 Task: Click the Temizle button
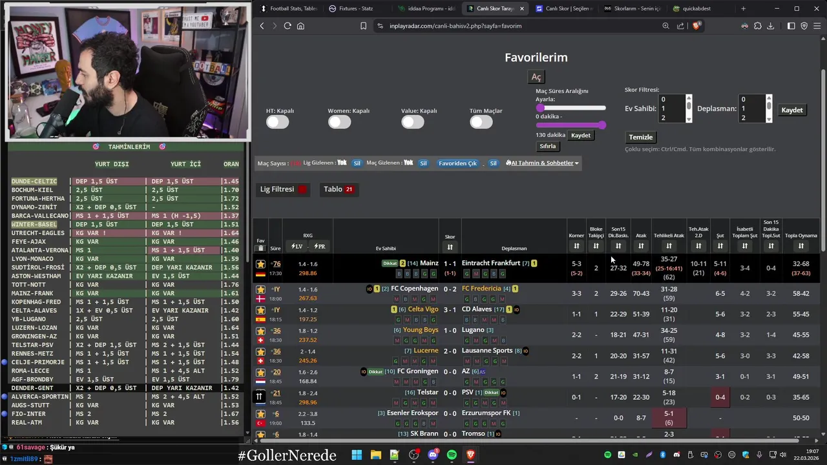pos(641,137)
